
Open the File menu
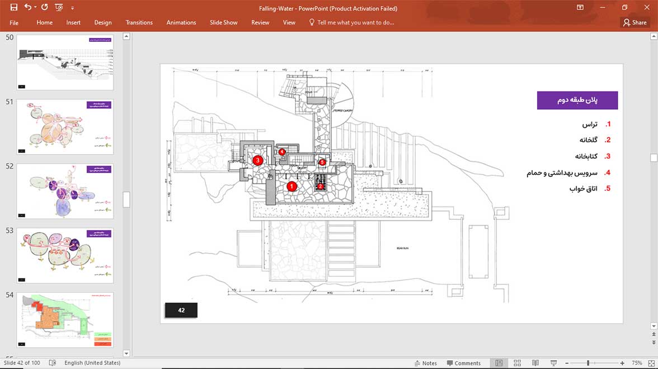click(14, 23)
